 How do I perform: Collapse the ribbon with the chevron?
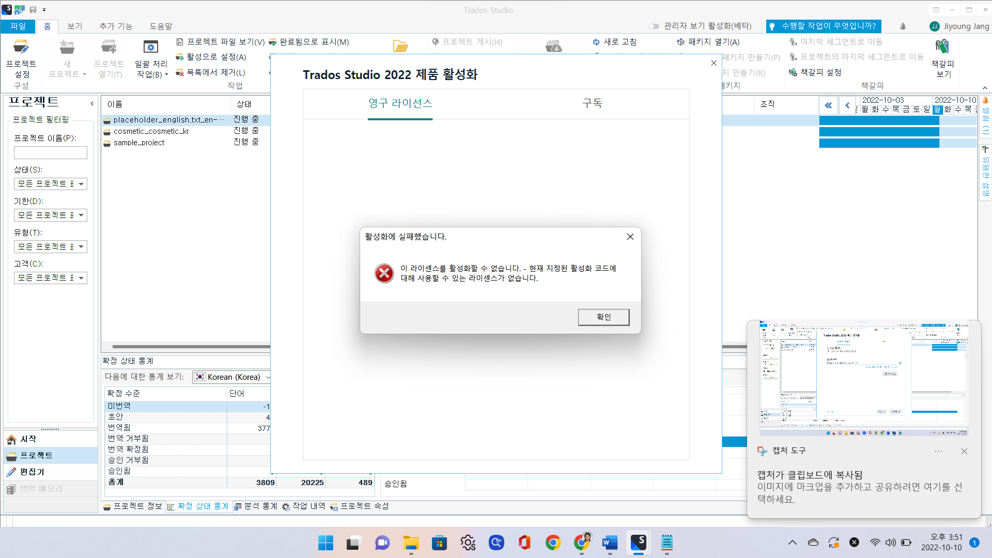pyautogui.click(x=985, y=88)
